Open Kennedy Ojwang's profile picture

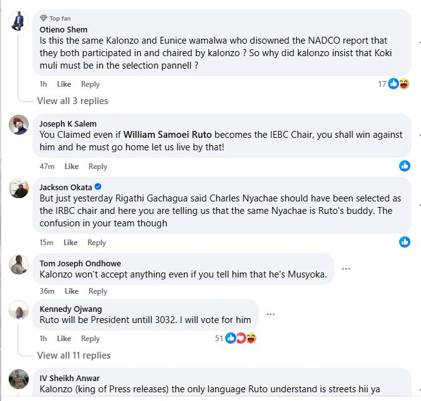pos(18,309)
